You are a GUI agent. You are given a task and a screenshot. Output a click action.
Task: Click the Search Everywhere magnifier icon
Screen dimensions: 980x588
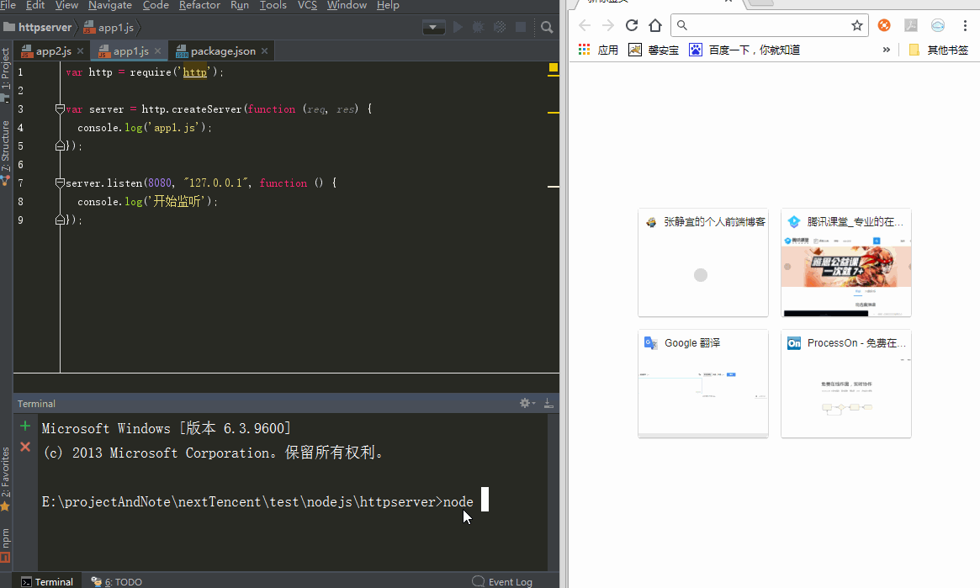click(x=547, y=28)
